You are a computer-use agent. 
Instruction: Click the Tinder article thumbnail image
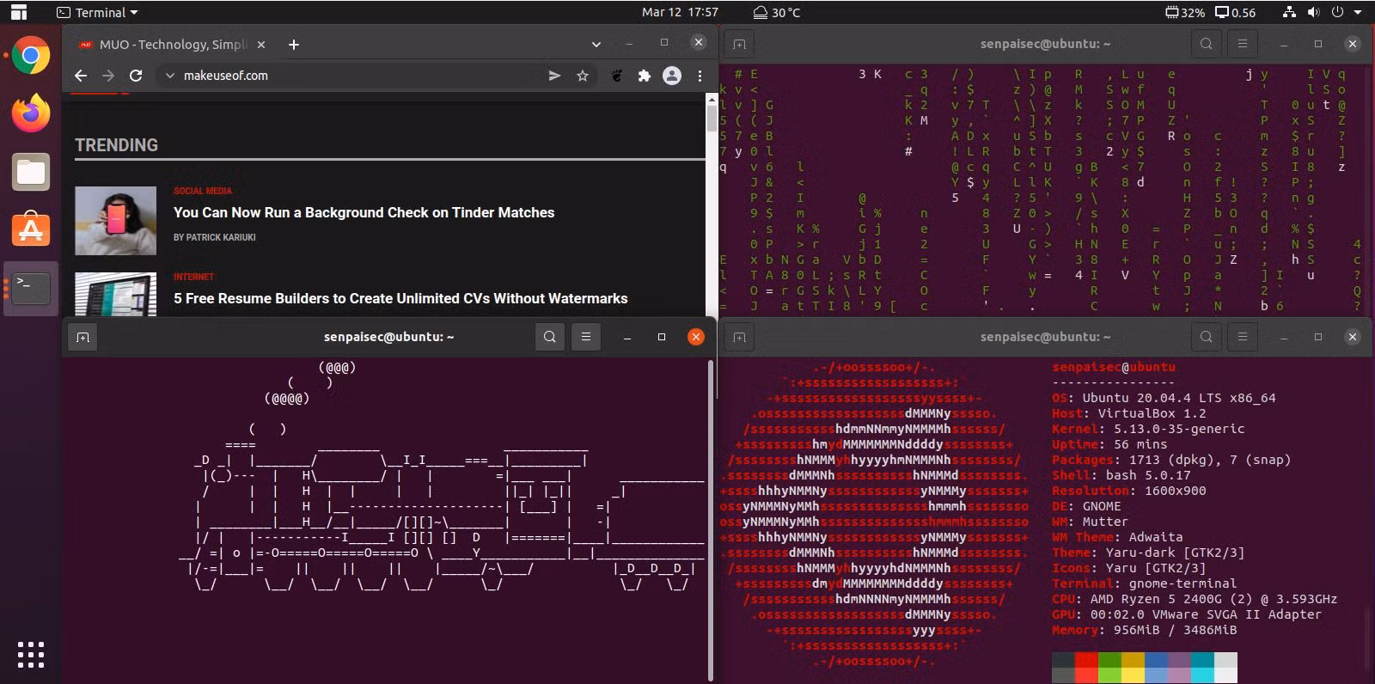pyautogui.click(x=115, y=222)
